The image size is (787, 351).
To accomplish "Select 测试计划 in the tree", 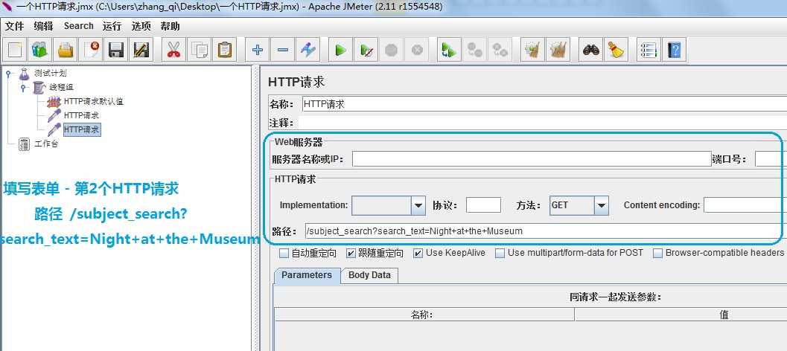I will (x=50, y=73).
